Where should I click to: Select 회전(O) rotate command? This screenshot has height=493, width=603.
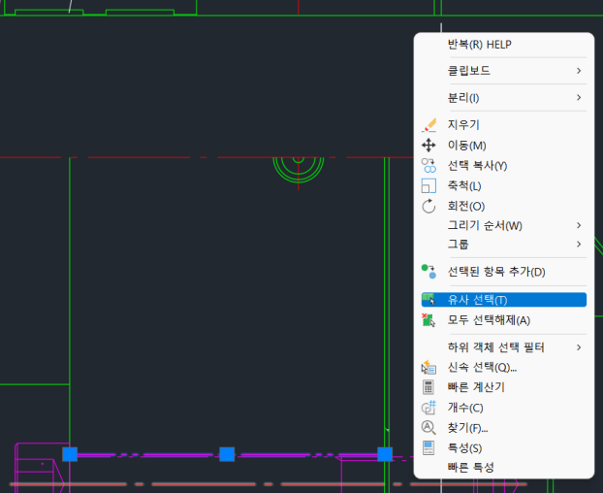[504, 207]
